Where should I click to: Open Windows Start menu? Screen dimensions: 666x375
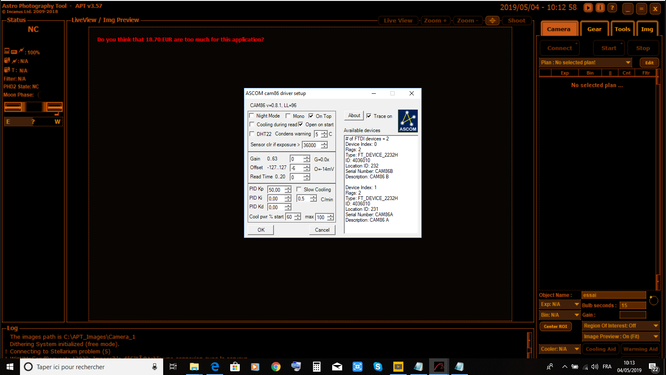(x=10, y=367)
